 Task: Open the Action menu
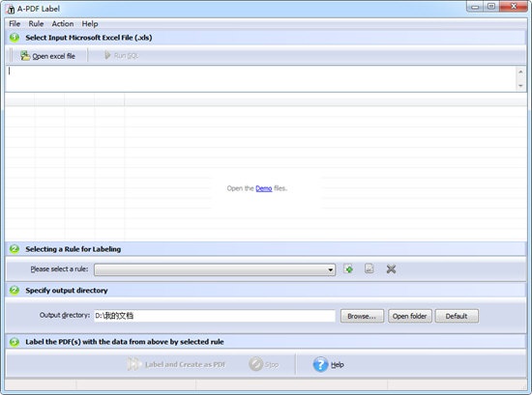(x=63, y=24)
